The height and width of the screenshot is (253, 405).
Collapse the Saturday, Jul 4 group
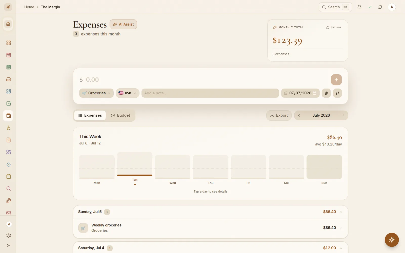(x=341, y=248)
